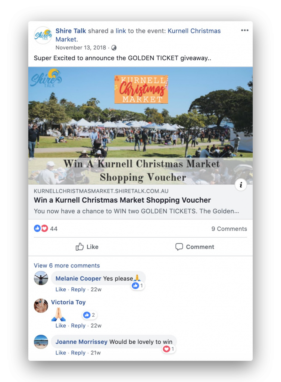The width and height of the screenshot is (281, 382).
Task: Click the Shire Talk page name link
Action: [x=71, y=31]
